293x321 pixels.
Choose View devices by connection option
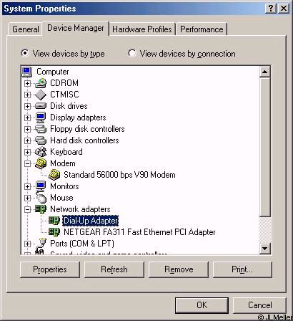(x=132, y=53)
